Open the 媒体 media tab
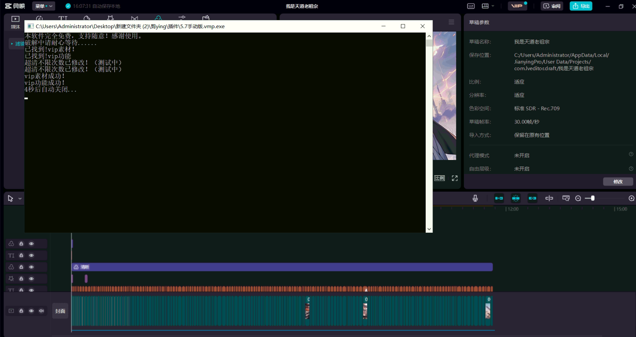The width and height of the screenshot is (636, 337). pos(15,22)
